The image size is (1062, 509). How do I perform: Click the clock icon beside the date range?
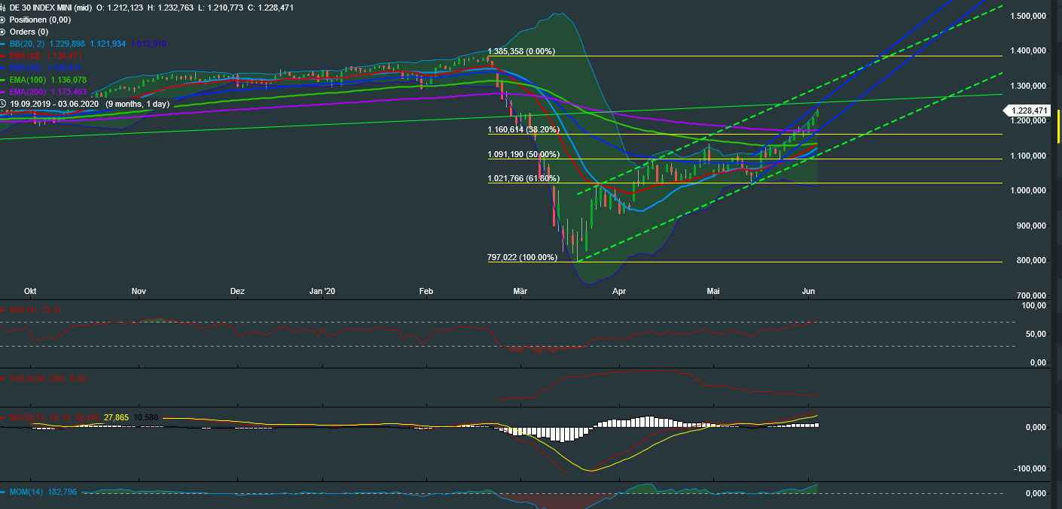pyautogui.click(x=3, y=104)
